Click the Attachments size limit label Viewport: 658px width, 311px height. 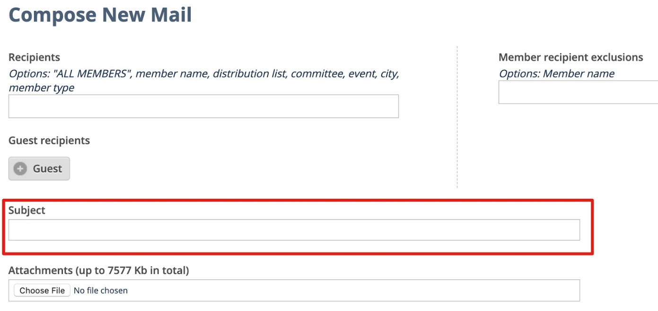99,270
